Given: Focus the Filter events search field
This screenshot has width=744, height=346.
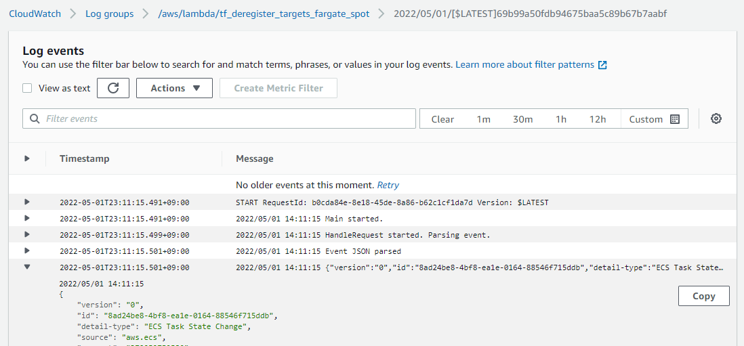Looking at the screenshot, I should (219, 118).
